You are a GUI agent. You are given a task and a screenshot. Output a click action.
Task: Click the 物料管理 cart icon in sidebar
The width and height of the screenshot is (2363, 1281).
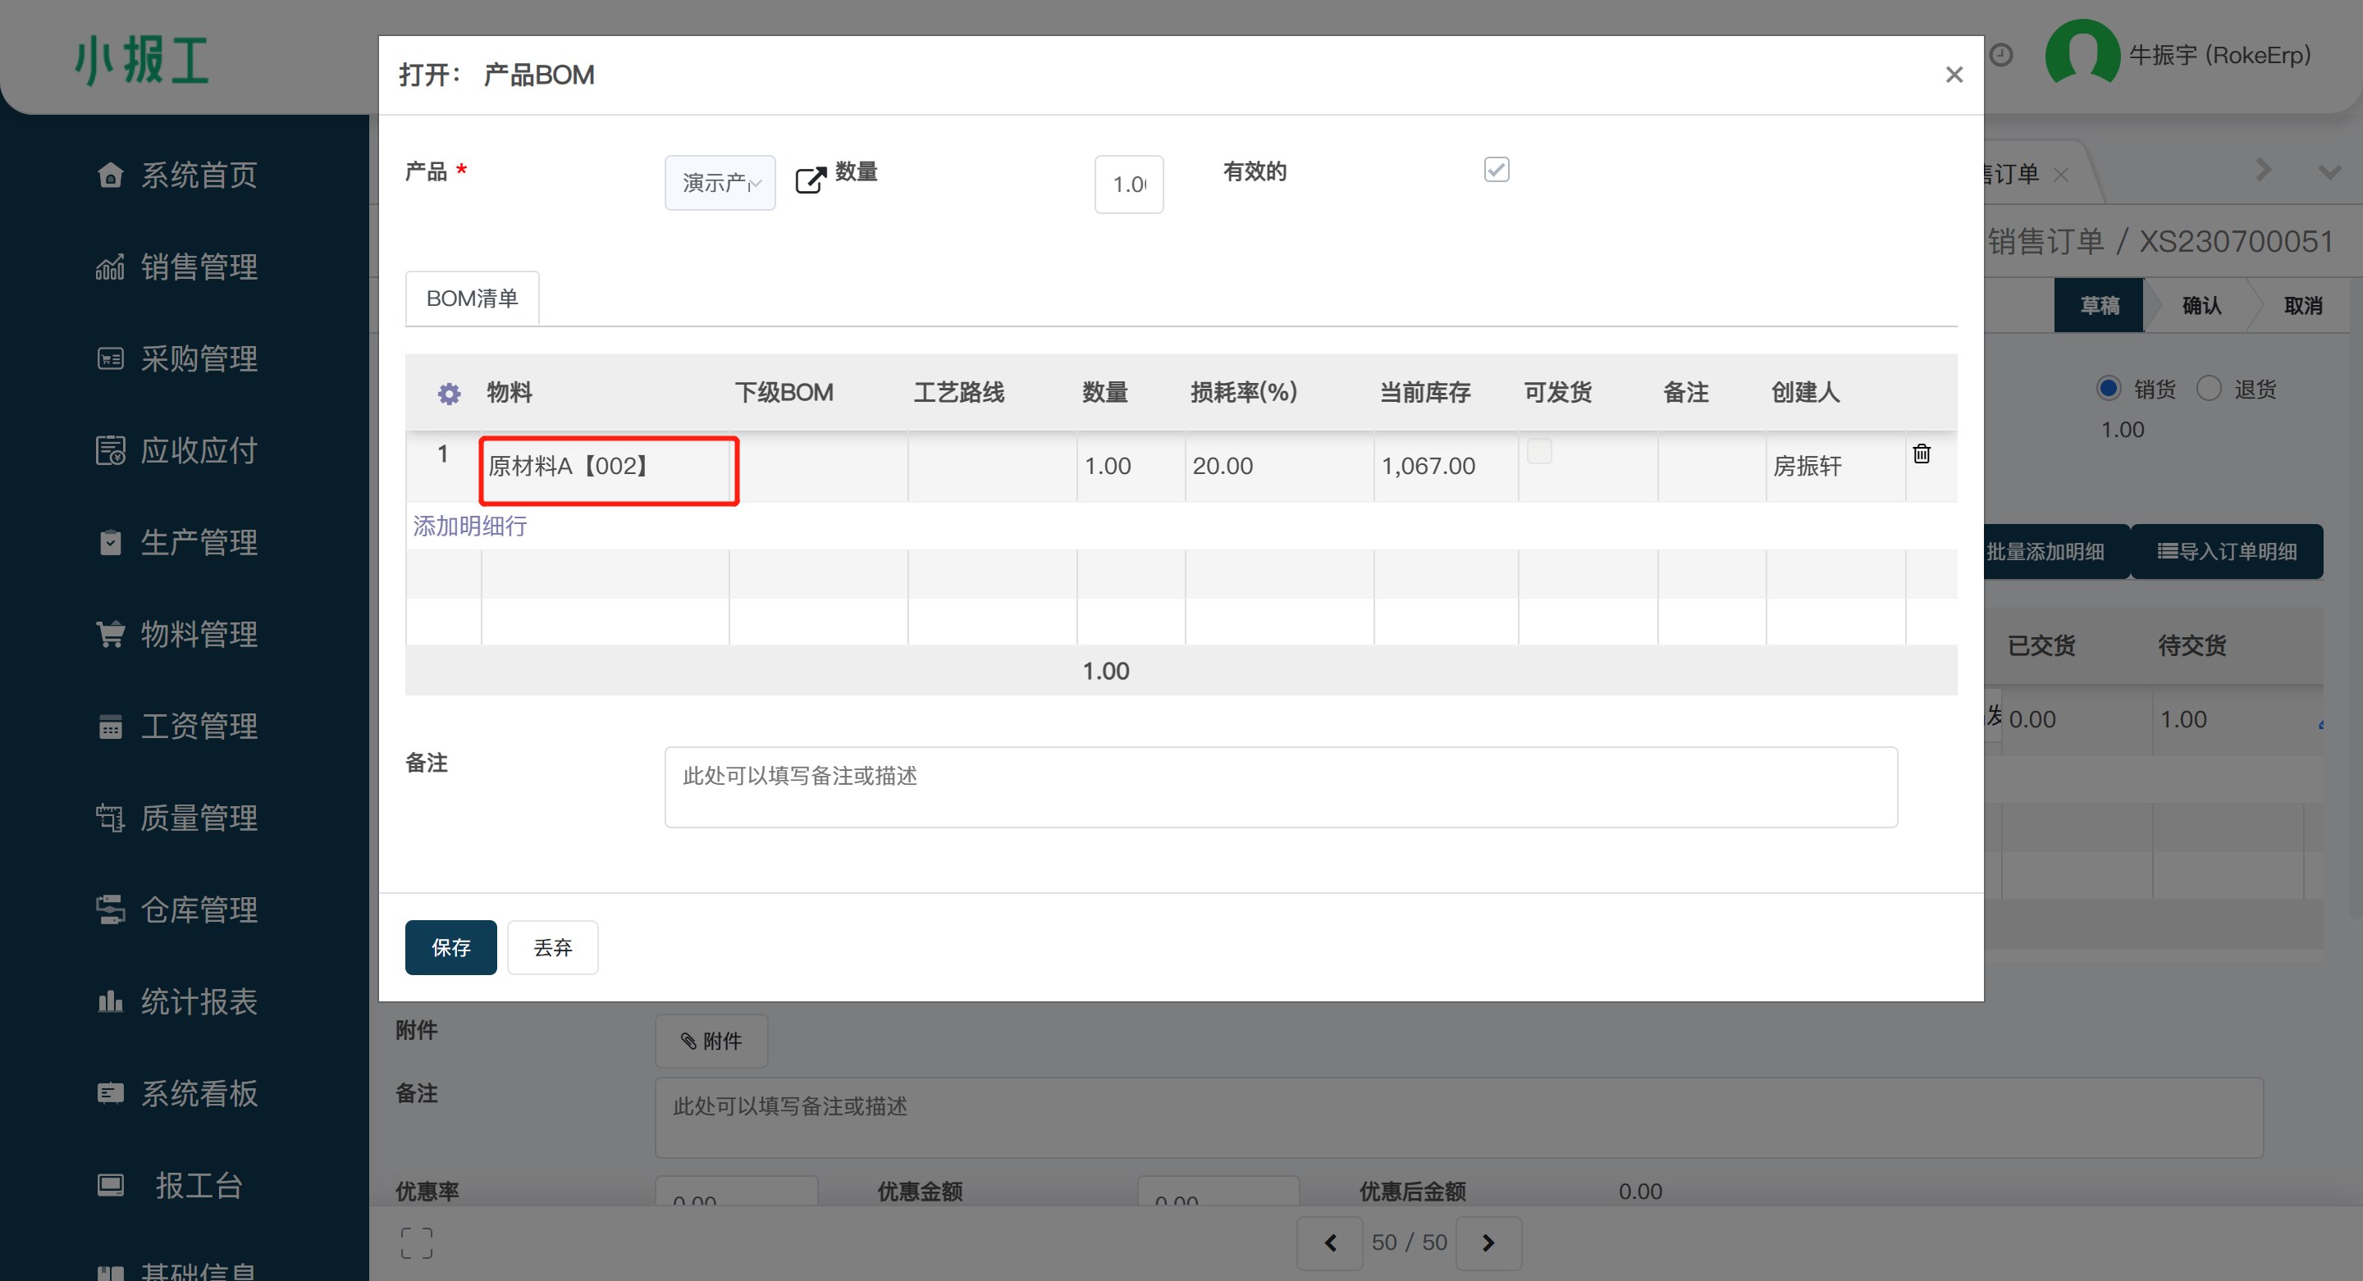110,634
